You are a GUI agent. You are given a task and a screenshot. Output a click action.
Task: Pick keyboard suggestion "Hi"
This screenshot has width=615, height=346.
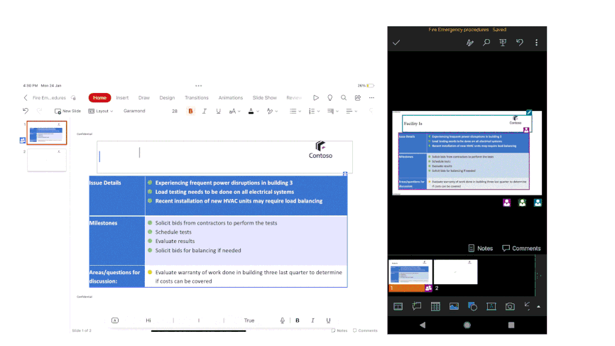point(148,320)
